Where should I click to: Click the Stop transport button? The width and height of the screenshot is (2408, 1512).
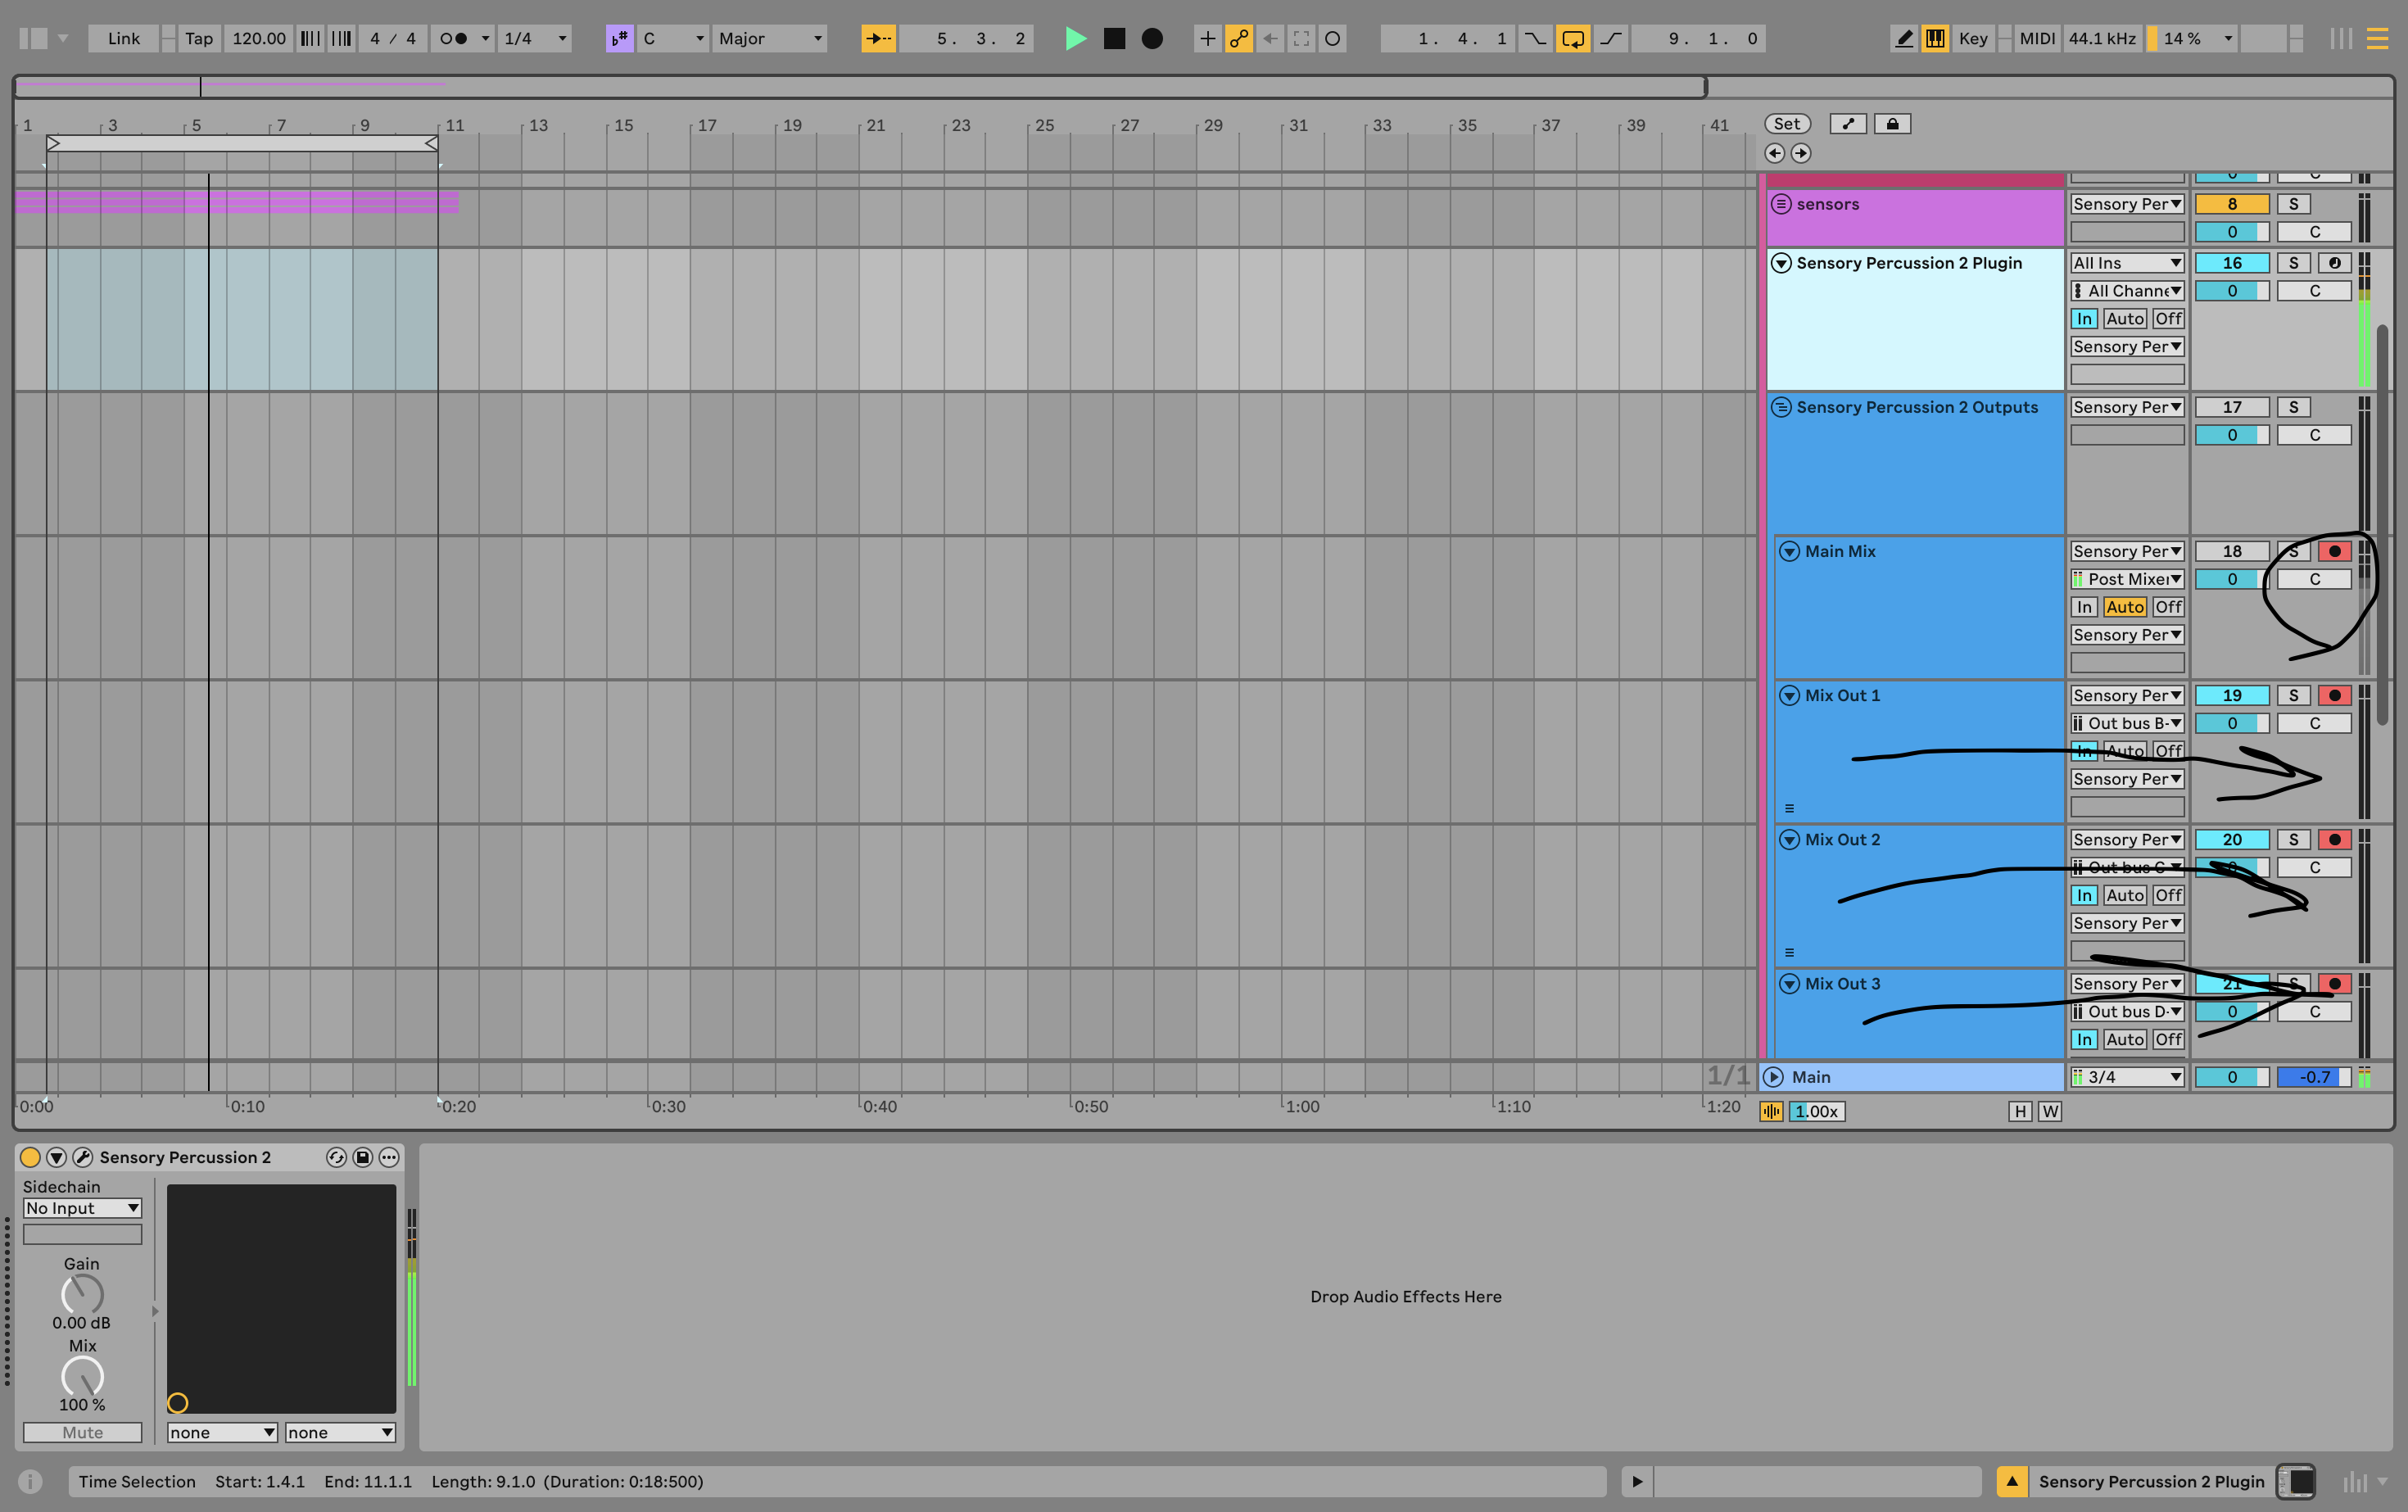[x=1114, y=38]
